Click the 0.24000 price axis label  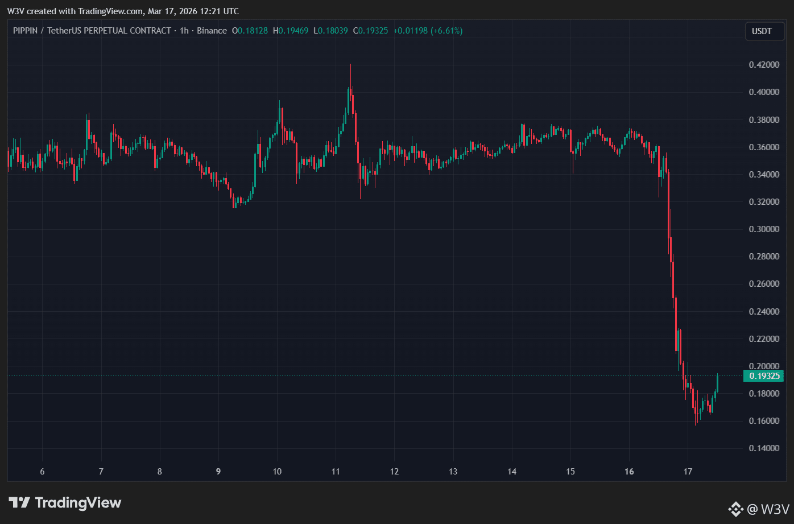[x=763, y=311]
